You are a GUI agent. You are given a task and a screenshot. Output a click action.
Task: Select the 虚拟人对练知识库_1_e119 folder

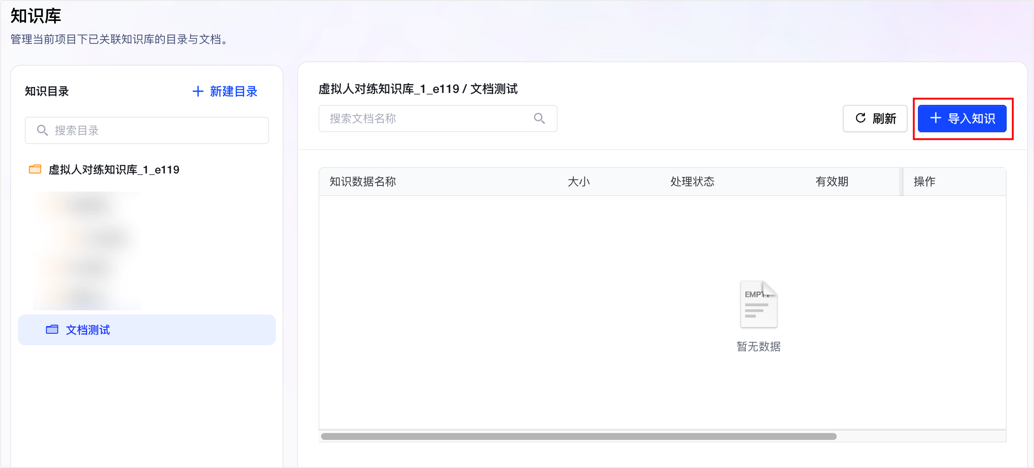[x=114, y=170]
